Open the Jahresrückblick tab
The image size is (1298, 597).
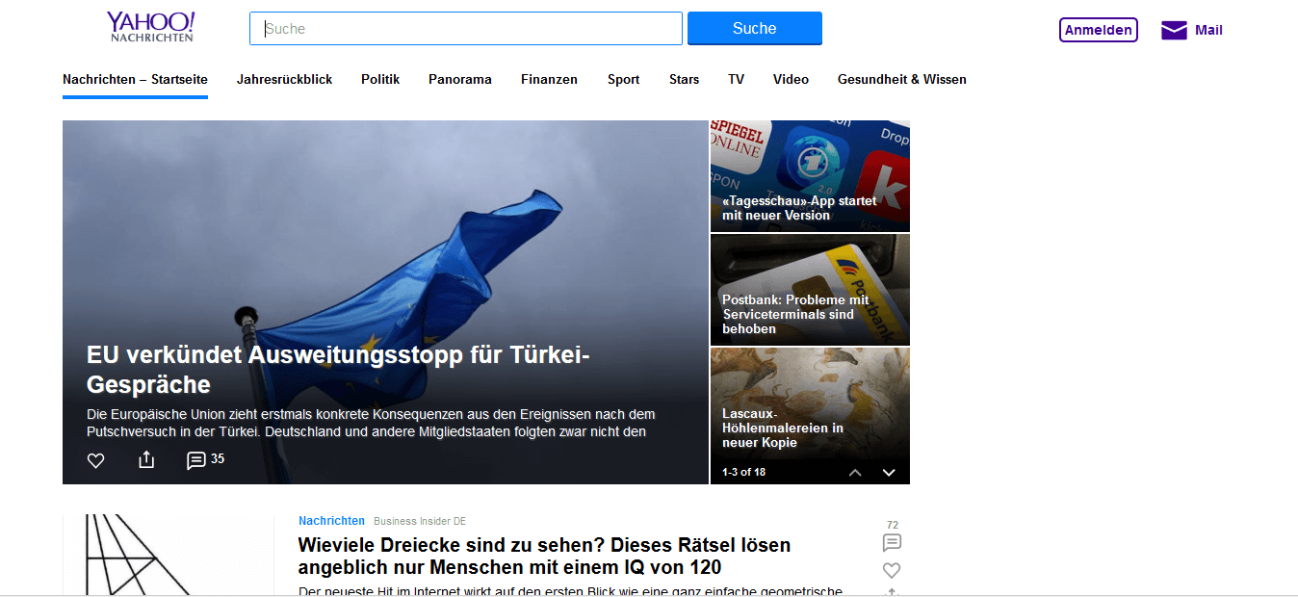pyautogui.click(x=284, y=80)
